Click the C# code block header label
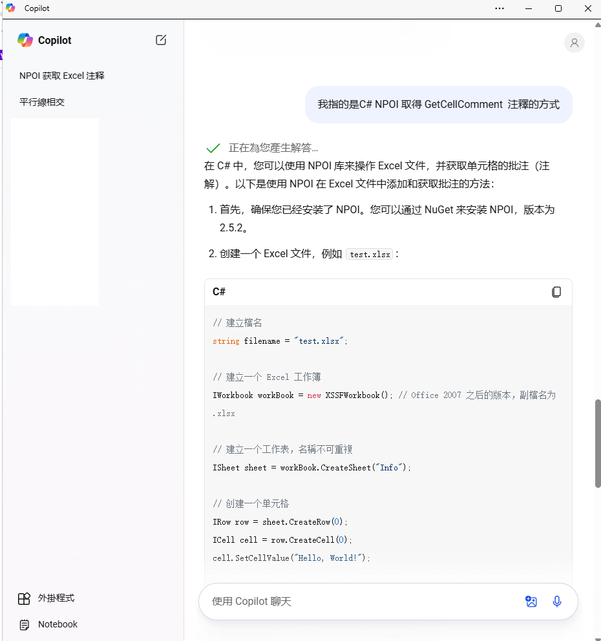Image resolution: width=601 pixels, height=641 pixels. click(218, 291)
